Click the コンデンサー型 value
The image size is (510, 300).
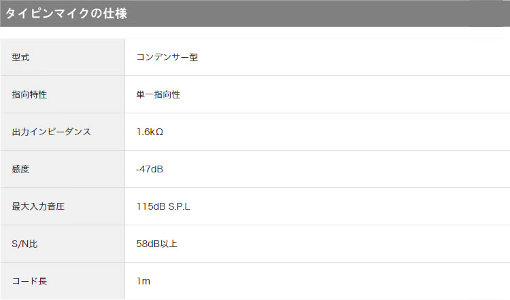167,57
